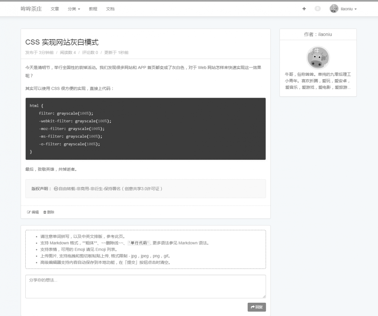Go to 文章 articles menu item

(x=55, y=9)
